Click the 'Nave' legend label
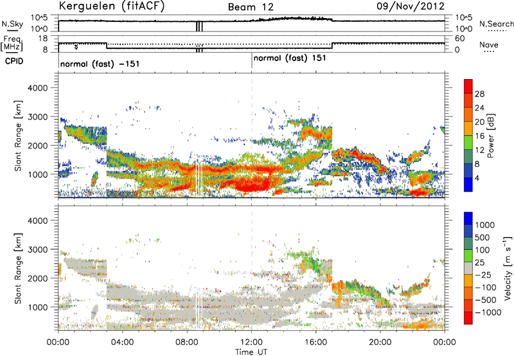514x356 pixels. pyautogui.click(x=489, y=44)
